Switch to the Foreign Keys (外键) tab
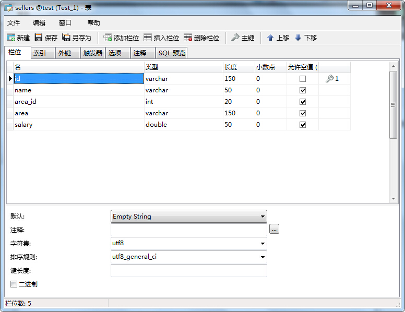405x312 pixels. pos(68,53)
